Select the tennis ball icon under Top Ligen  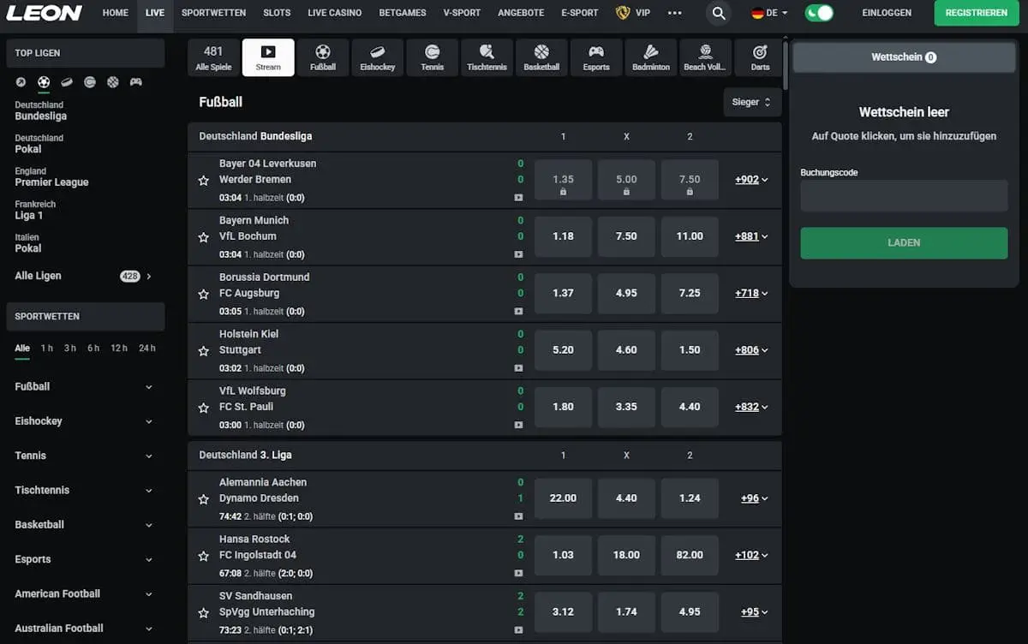90,82
